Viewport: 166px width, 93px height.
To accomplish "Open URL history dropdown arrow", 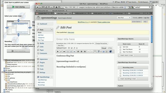I will click(127, 7).
